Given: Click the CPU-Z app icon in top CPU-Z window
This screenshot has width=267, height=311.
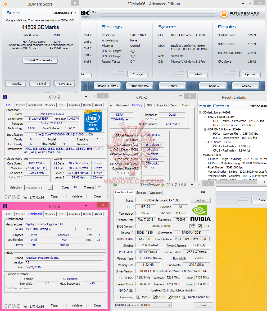Looking at the screenshot, I should [x=5, y=97].
